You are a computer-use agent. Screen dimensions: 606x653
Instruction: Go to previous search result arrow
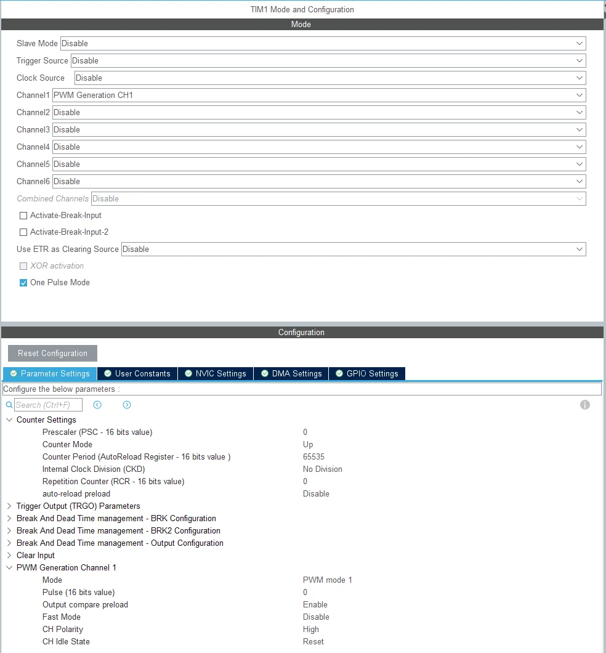(x=97, y=405)
